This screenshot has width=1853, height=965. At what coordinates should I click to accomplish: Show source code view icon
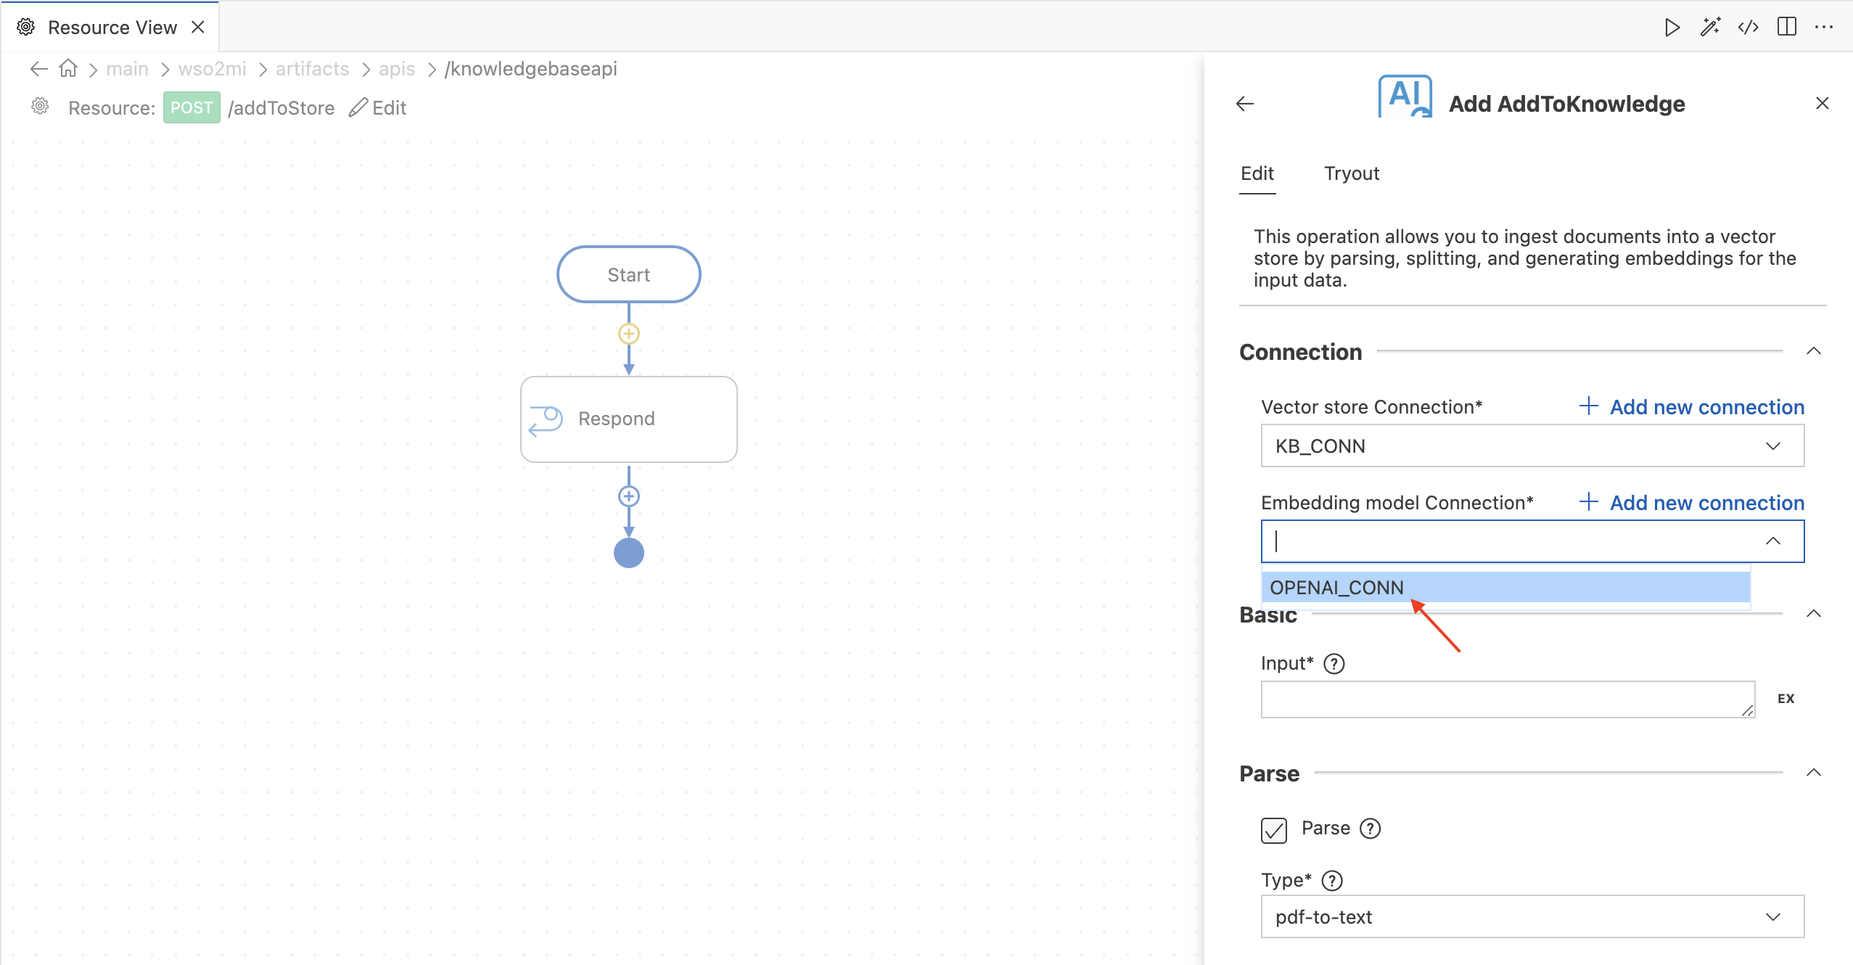[x=1749, y=28]
